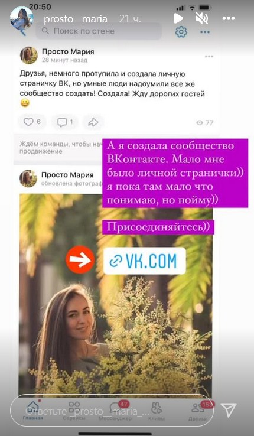Like the post with heart icon
This screenshot has width=254, height=436.
coord(32,122)
